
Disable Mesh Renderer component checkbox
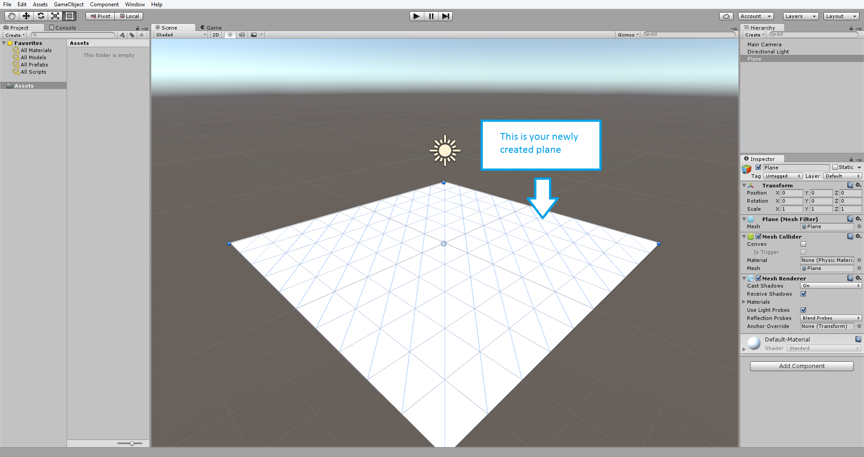point(758,278)
